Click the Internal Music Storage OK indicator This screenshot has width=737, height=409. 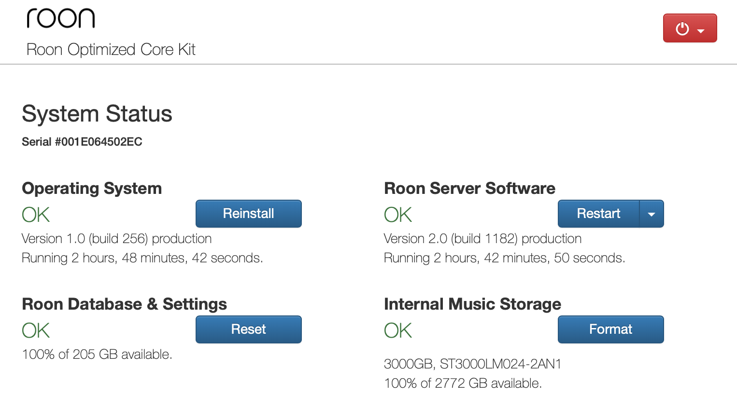pos(397,330)
